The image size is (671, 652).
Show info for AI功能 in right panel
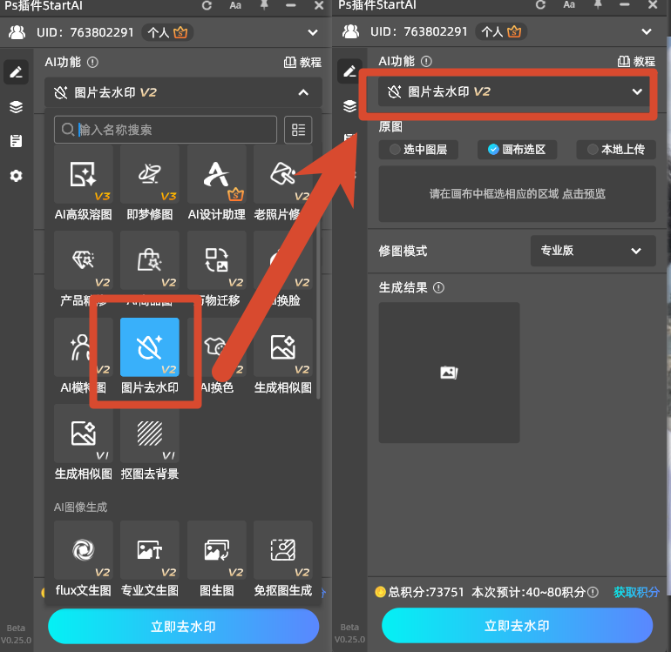(426, 62)
